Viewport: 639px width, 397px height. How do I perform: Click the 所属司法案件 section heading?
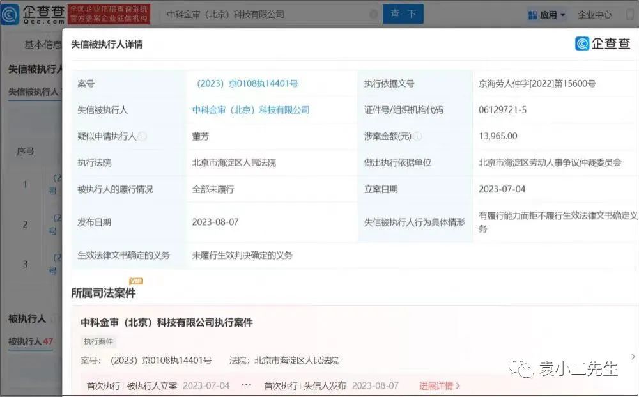tap(103, 293)
